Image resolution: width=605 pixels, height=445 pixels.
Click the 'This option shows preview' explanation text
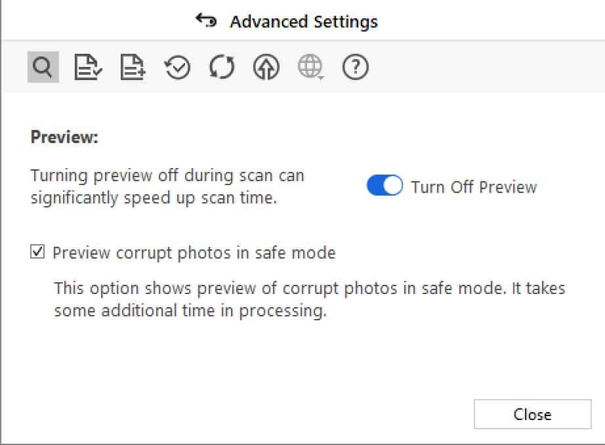coord(310,299)
